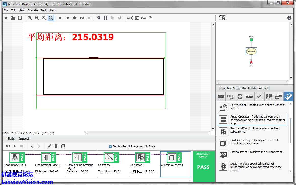Screen dimensions: 296x185
Task: Open the Operate menu
Action: (32, 10)
